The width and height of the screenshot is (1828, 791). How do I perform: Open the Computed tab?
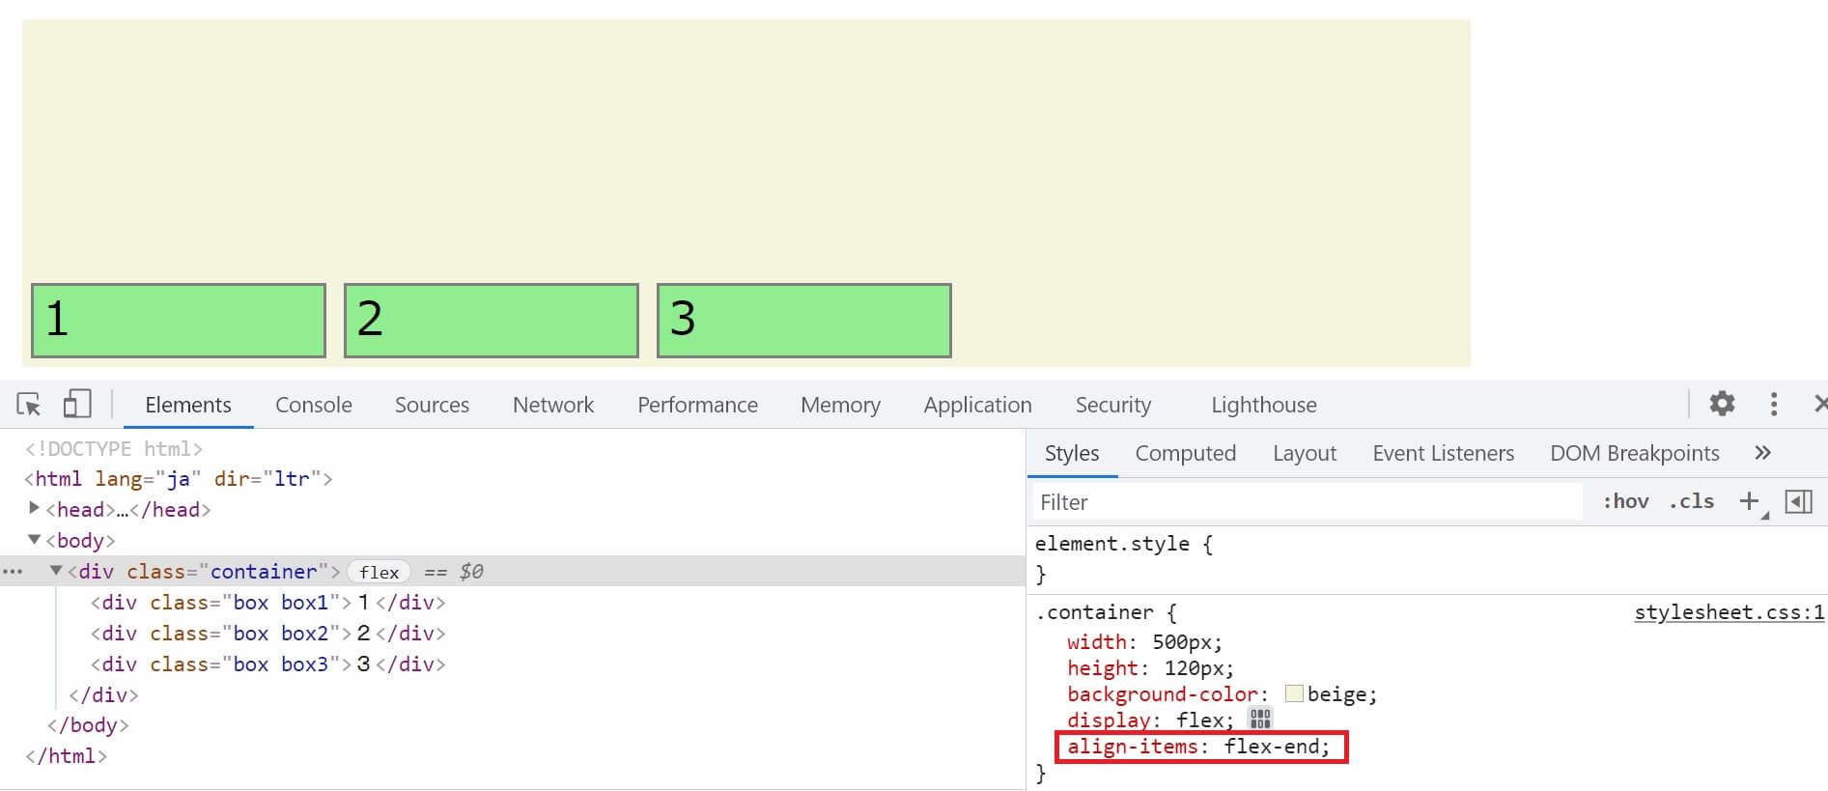pyautogui.click(x=1185, y=453)
